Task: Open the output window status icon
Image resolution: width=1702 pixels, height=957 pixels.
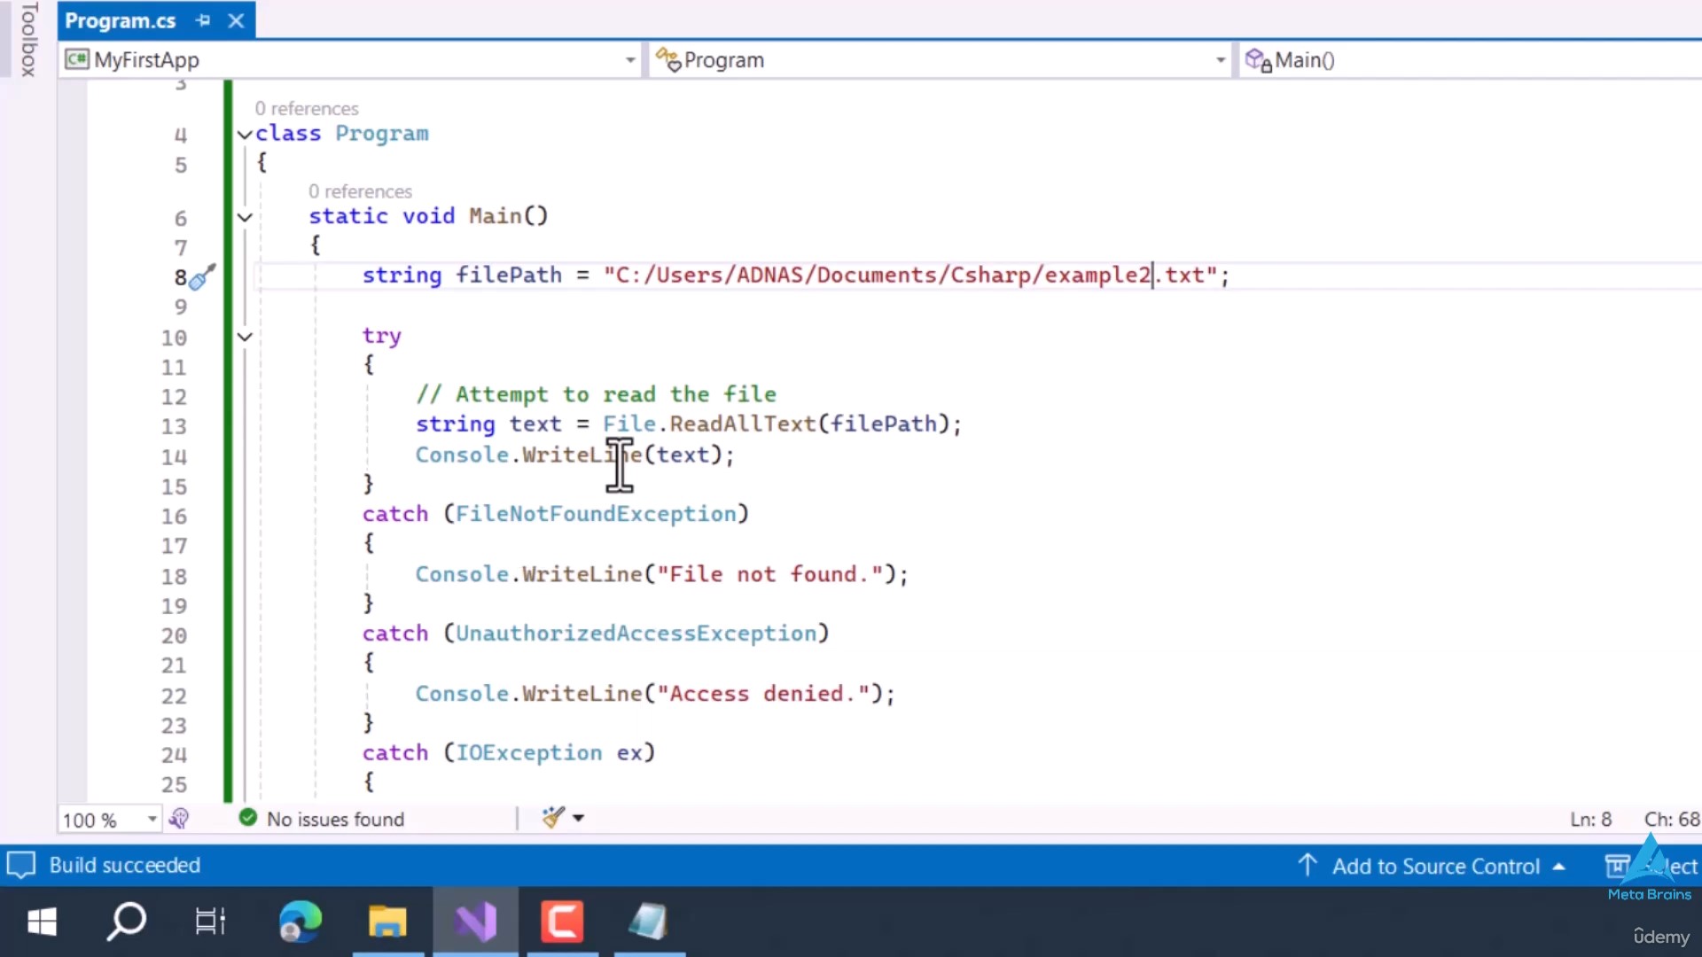Action: pos(21,865)
